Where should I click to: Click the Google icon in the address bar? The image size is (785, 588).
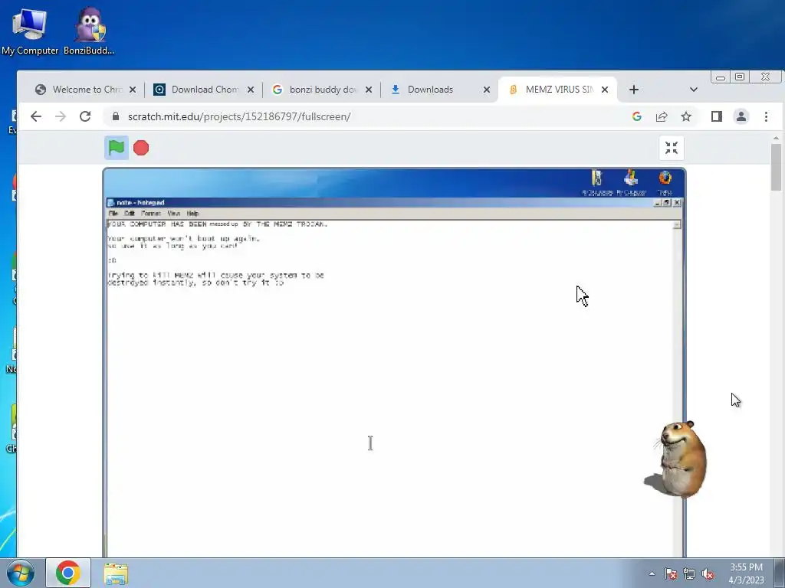click(x=637, y=116)
